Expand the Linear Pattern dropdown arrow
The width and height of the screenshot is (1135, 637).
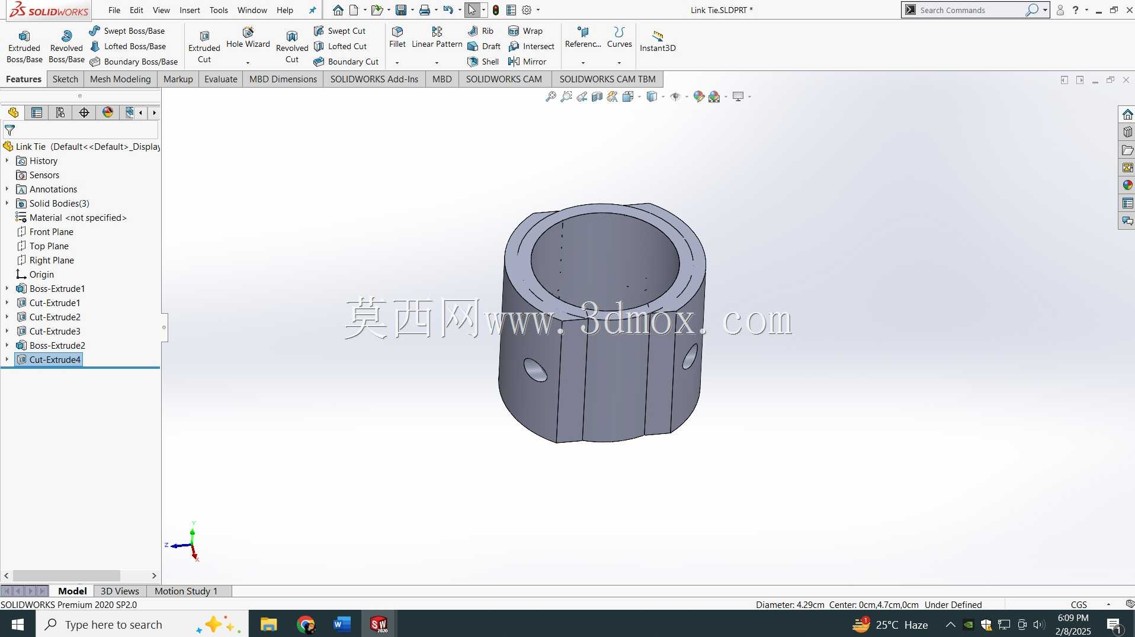(437, 62)
